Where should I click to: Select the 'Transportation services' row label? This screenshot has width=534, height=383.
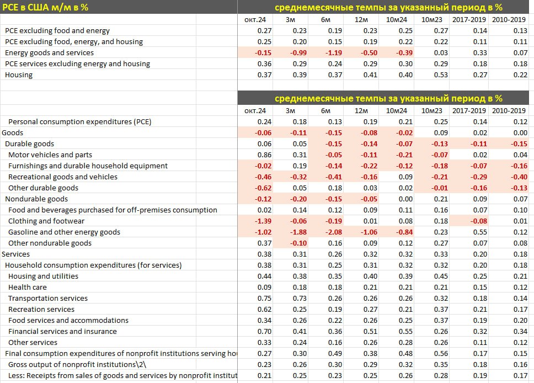48,299
